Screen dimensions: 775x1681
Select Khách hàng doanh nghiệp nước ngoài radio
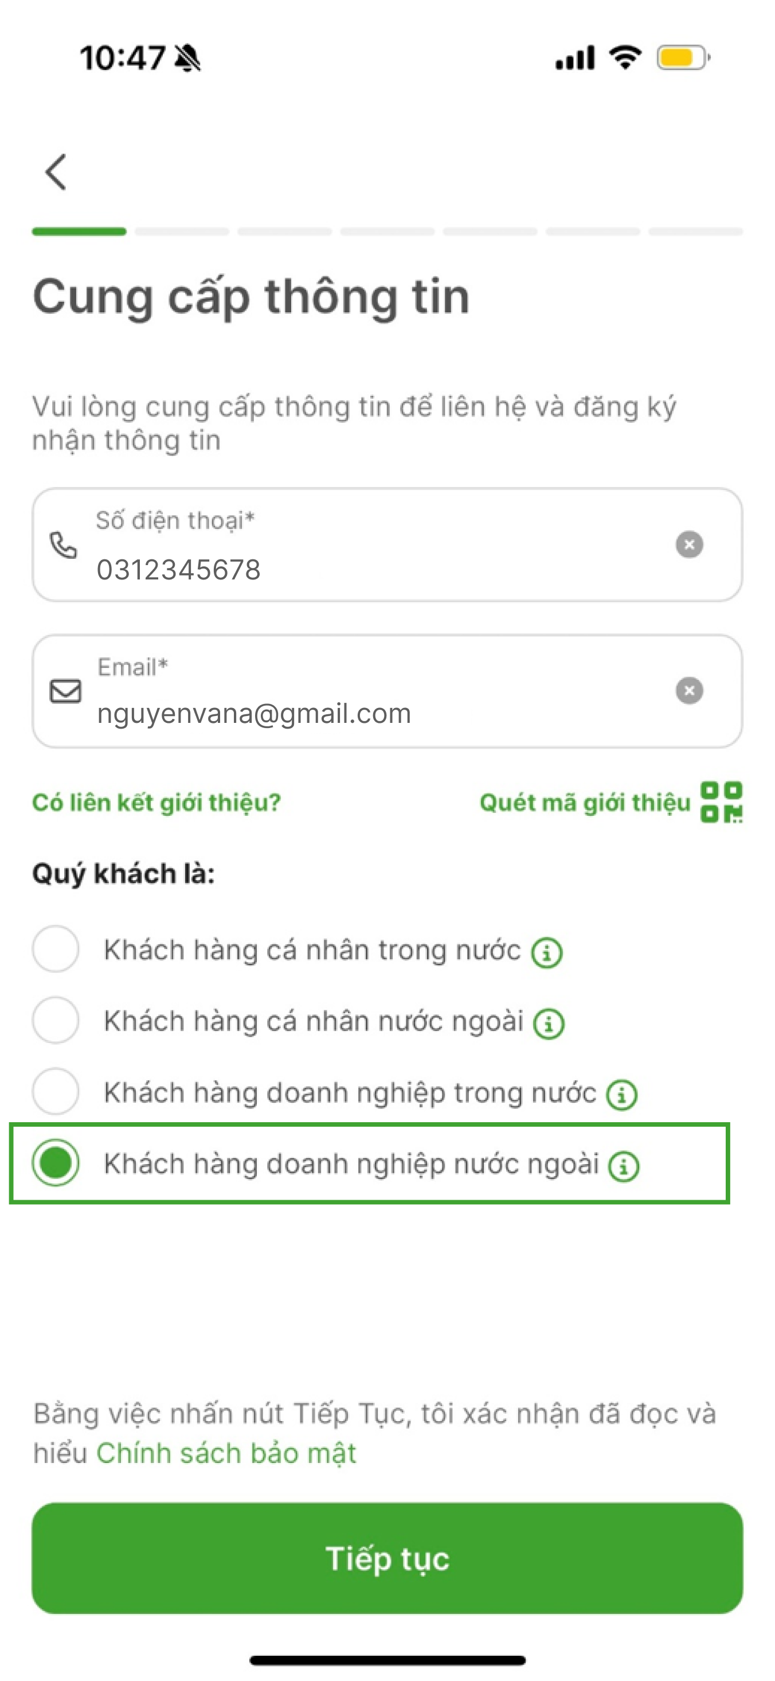coord(56,1162)
